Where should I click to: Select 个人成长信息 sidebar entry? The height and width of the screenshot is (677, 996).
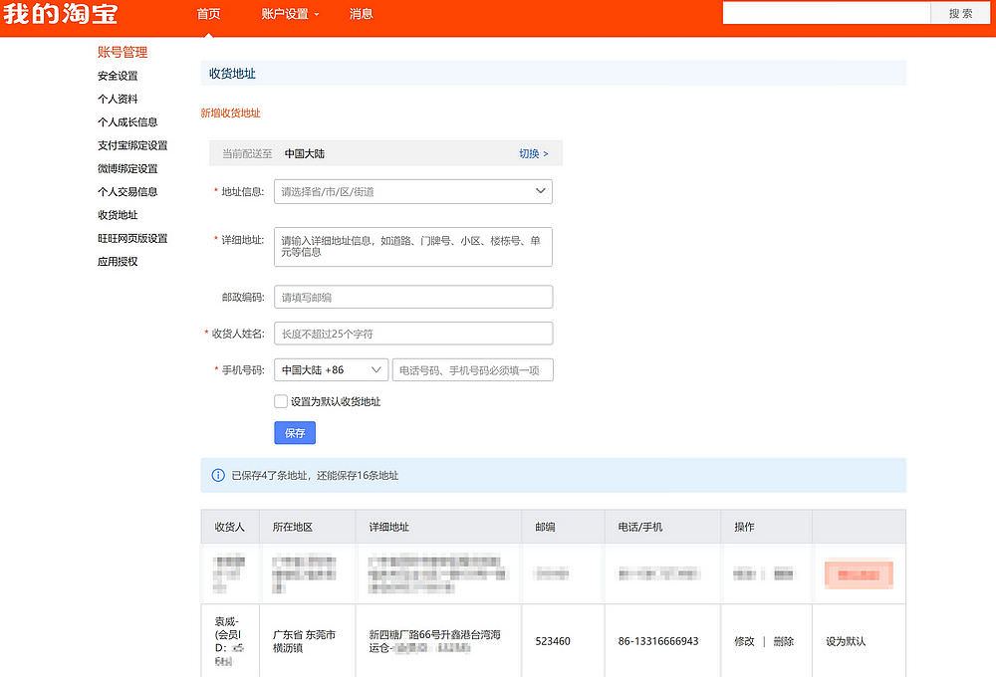(127, 121)
